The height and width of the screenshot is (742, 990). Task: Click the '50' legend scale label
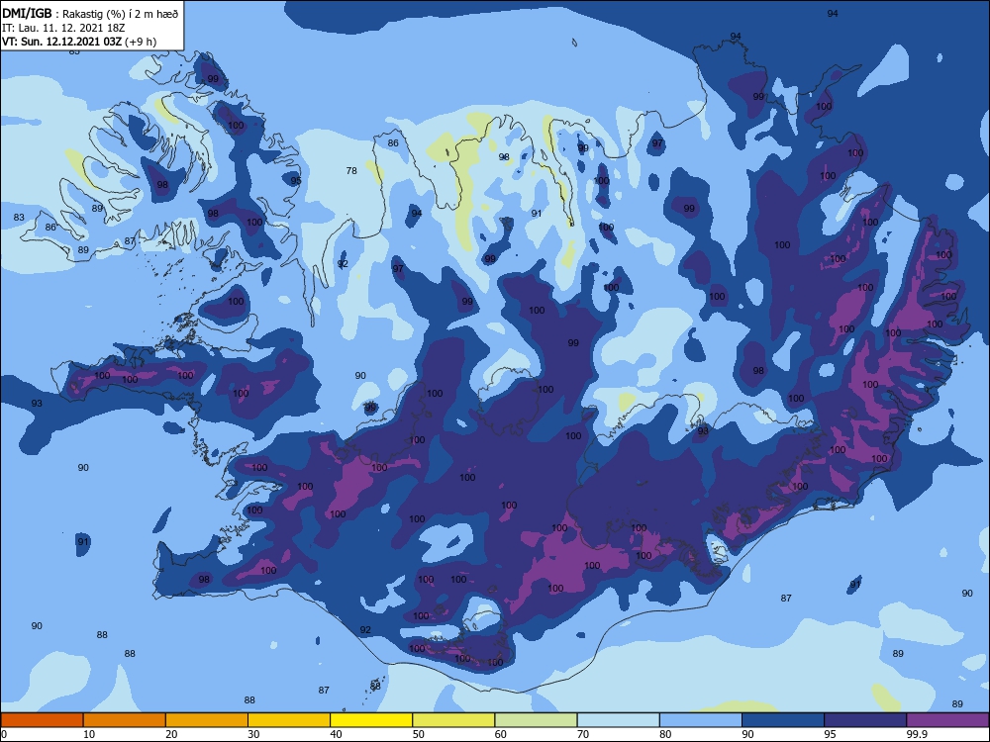coord(419,734)
